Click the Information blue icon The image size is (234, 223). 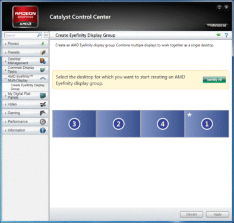point(43,130)
